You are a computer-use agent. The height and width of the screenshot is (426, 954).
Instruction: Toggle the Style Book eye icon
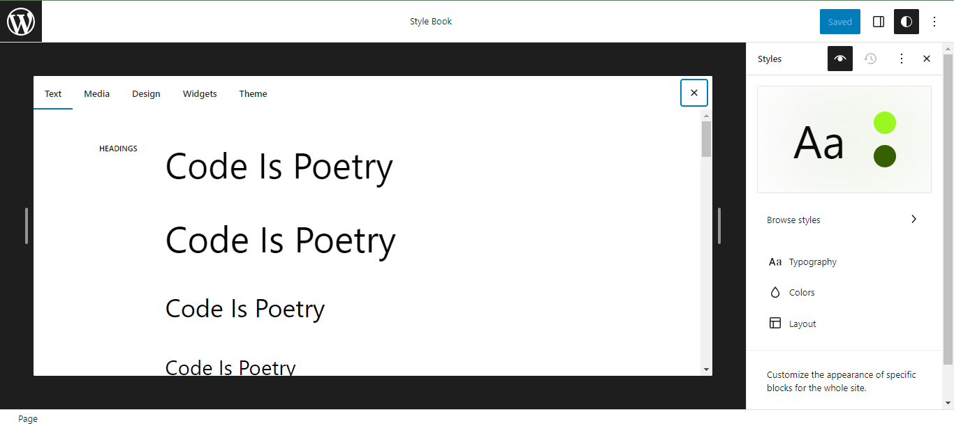click(x=840, y=59)
